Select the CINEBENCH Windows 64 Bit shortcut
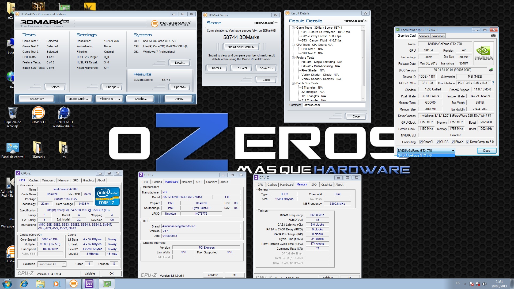514x289 pixels. click(x=64, y=117)
